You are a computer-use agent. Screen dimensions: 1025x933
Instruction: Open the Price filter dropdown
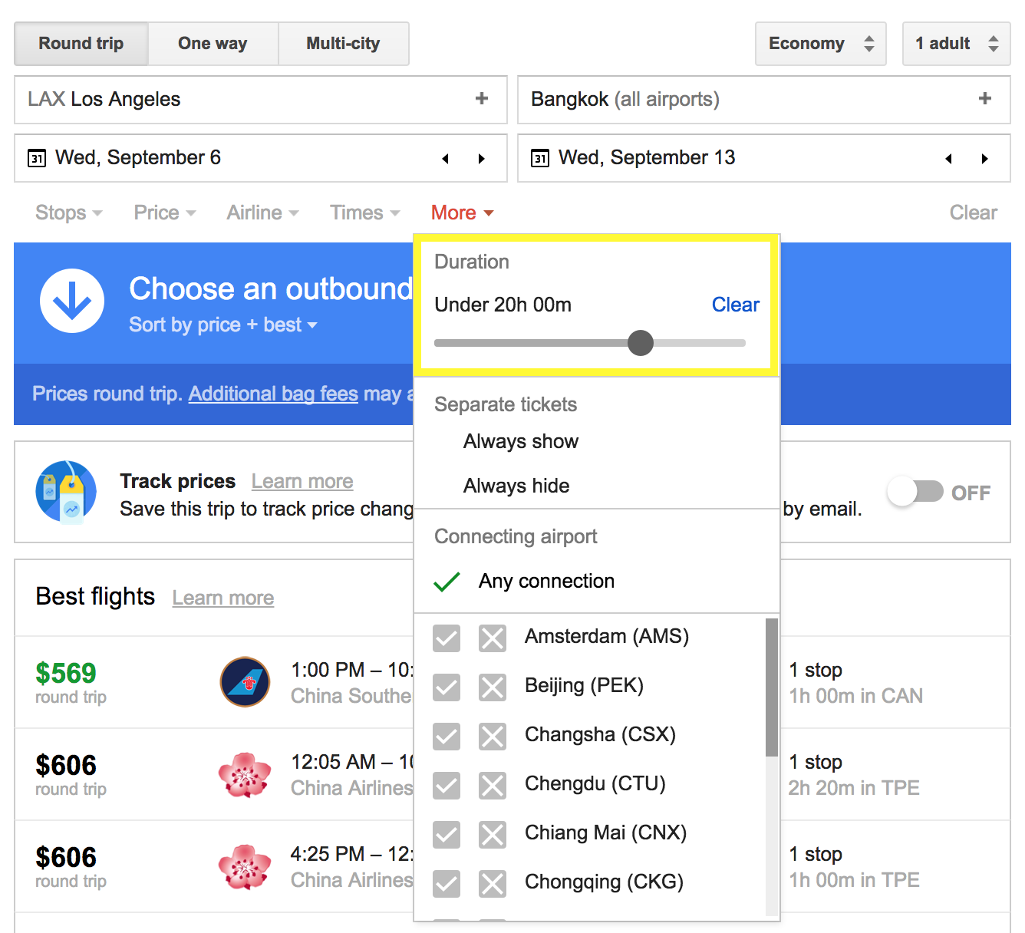click(165, 213)
